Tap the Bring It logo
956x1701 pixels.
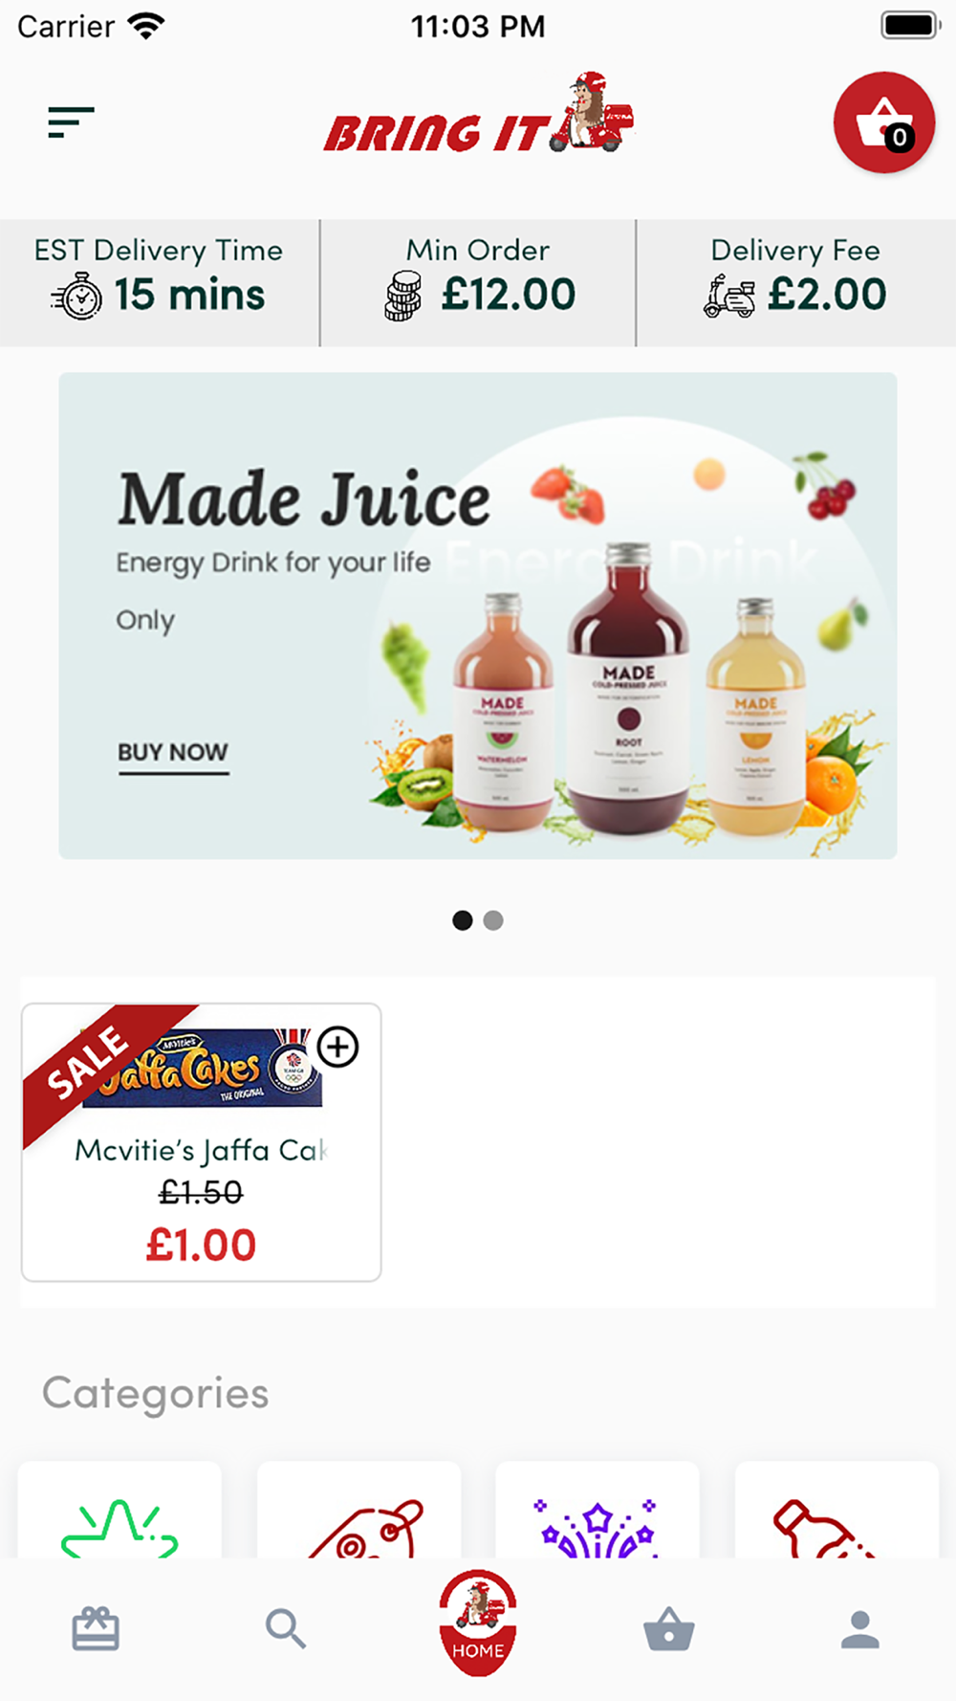[x=478, y=115]
